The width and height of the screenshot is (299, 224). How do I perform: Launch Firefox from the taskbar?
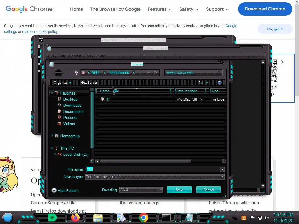click(75, 218)
